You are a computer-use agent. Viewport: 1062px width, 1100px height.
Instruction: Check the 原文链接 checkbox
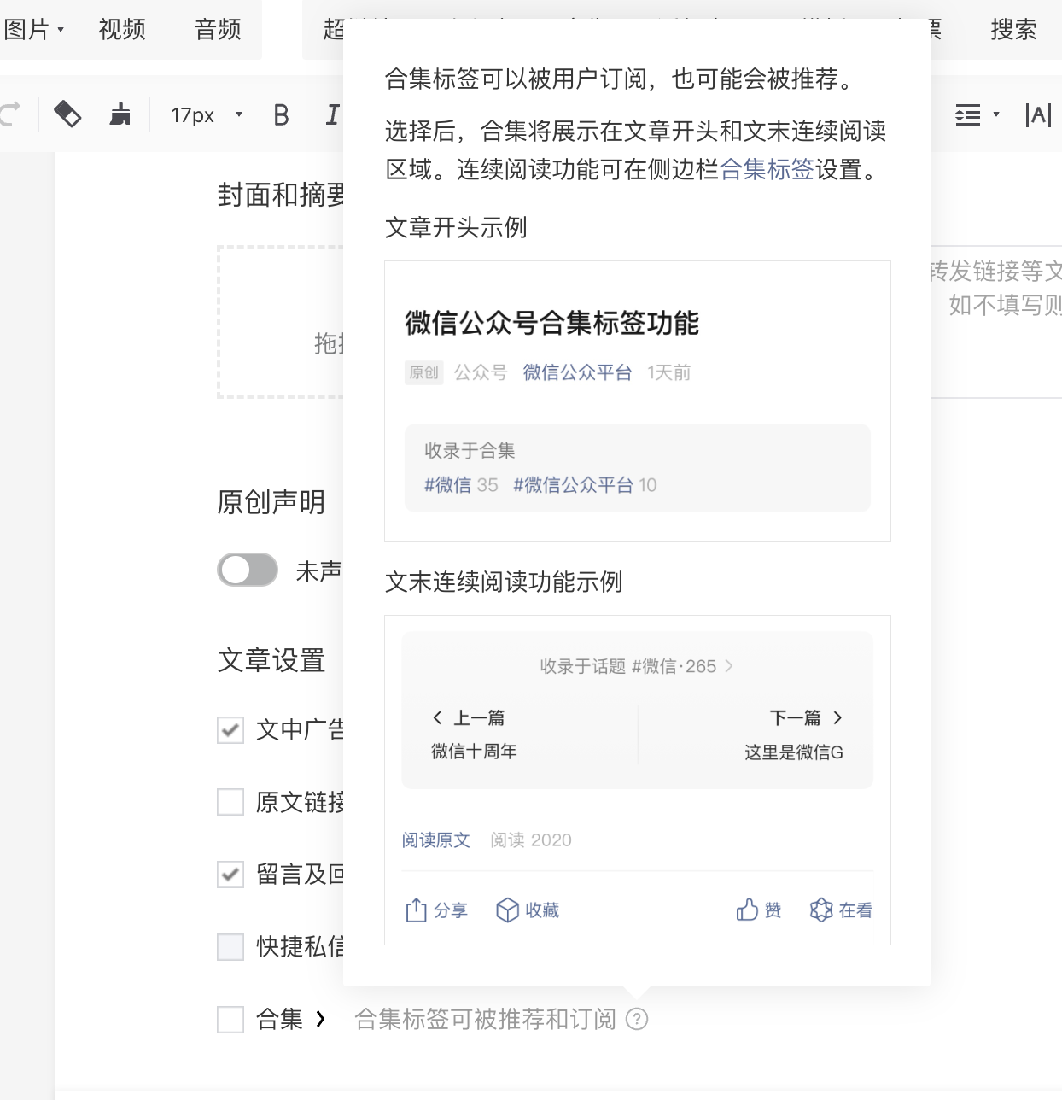point(230,802)
